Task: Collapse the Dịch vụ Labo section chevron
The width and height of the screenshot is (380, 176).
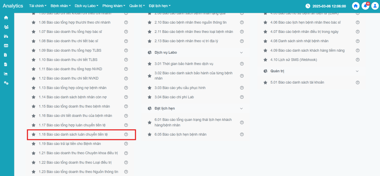Action: [x=242, y=53]
